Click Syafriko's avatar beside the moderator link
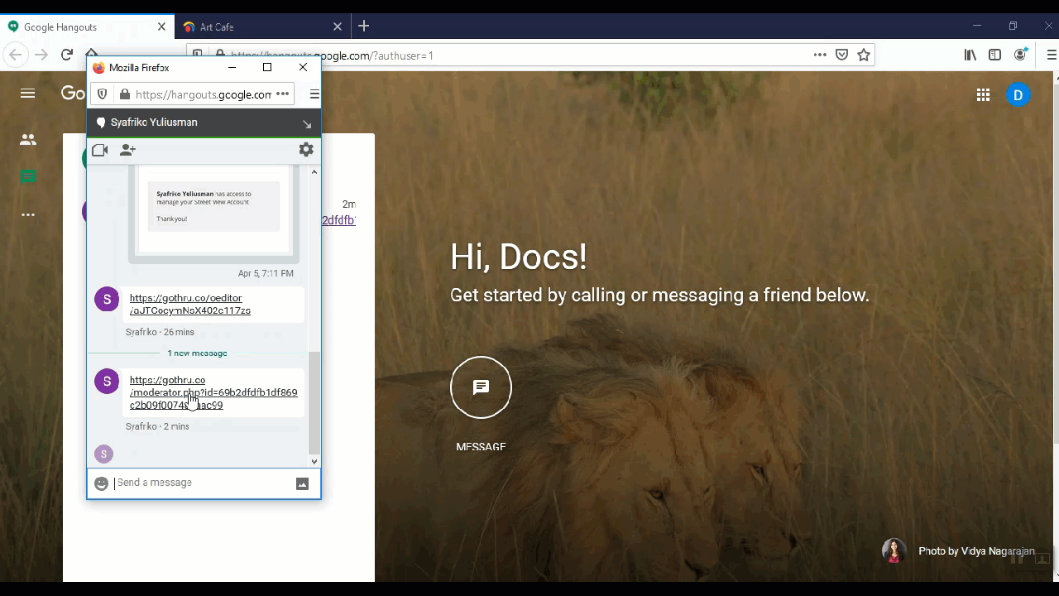Screen dimensions: 1059x596 tap(107, 382)
